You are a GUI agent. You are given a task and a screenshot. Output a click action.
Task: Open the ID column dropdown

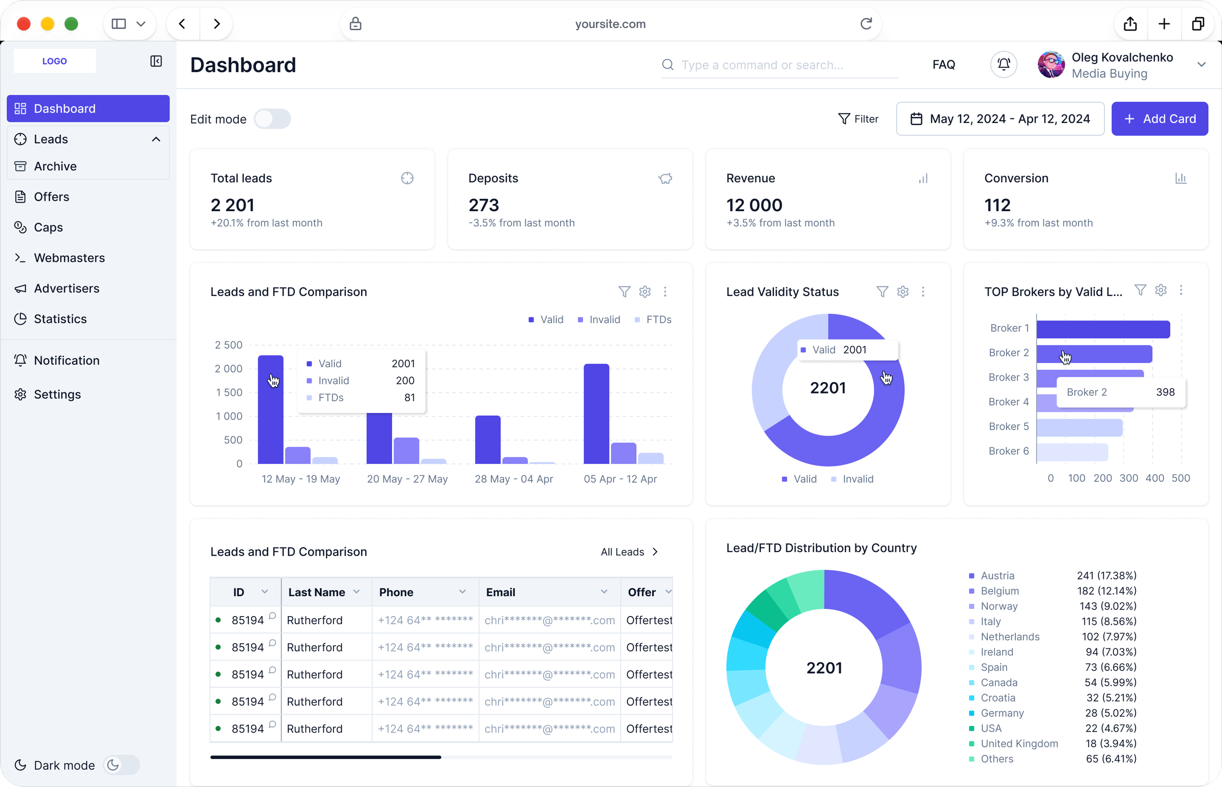point(264,592)
